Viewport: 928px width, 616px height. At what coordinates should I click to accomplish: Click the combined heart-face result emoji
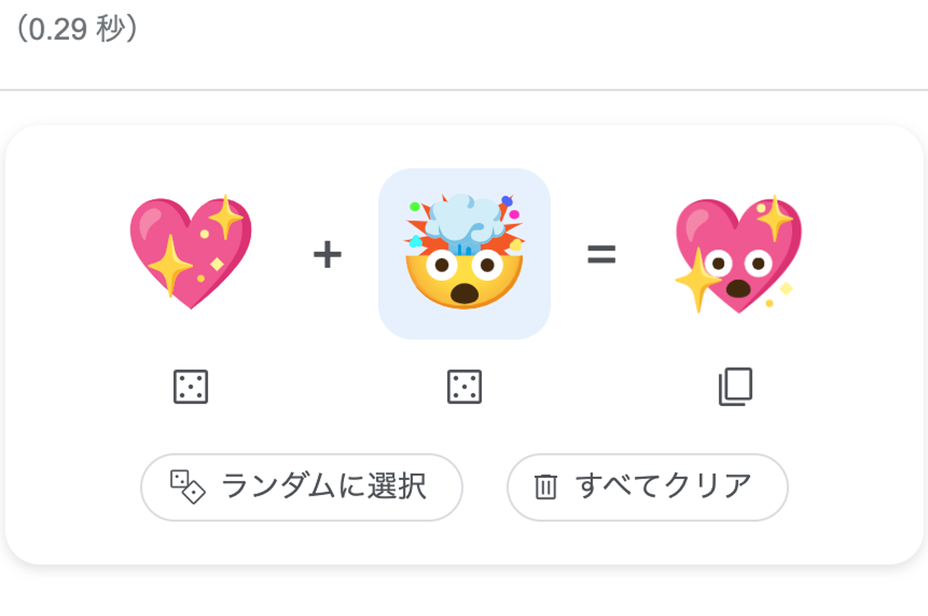tap(738, 254)
